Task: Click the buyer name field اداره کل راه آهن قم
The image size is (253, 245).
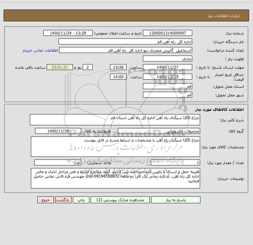Action: pos(125,42)
